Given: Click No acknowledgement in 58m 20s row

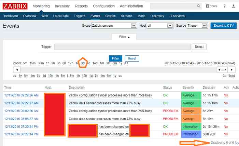Looking at the screenshot, I should coord(226,134).
